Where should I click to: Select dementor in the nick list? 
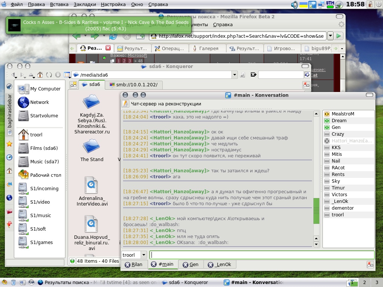pyautogui.click(x=349, y=208)
